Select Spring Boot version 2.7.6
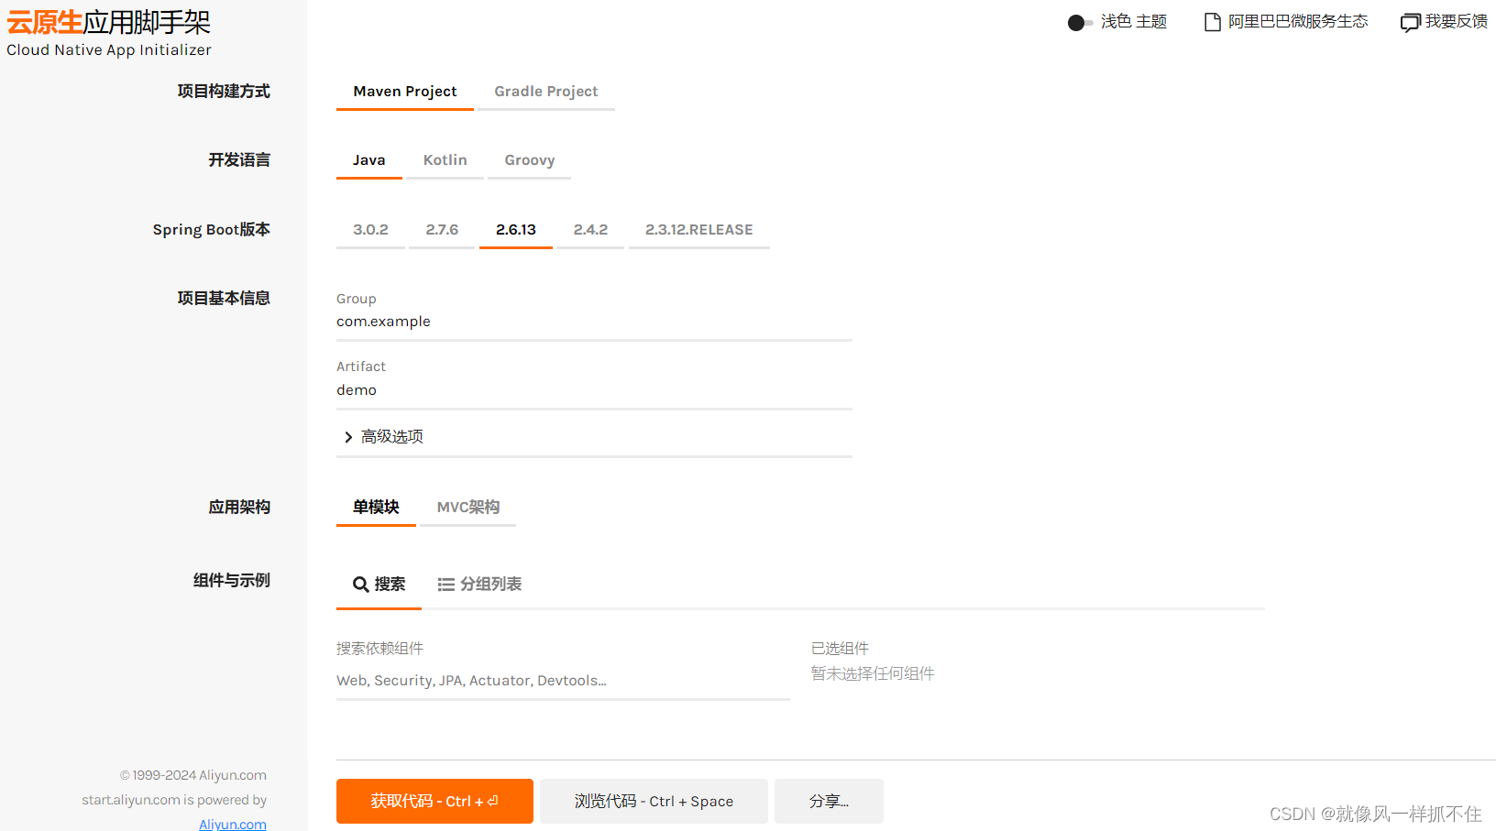 pyautogui.click(x=442, y=230)
